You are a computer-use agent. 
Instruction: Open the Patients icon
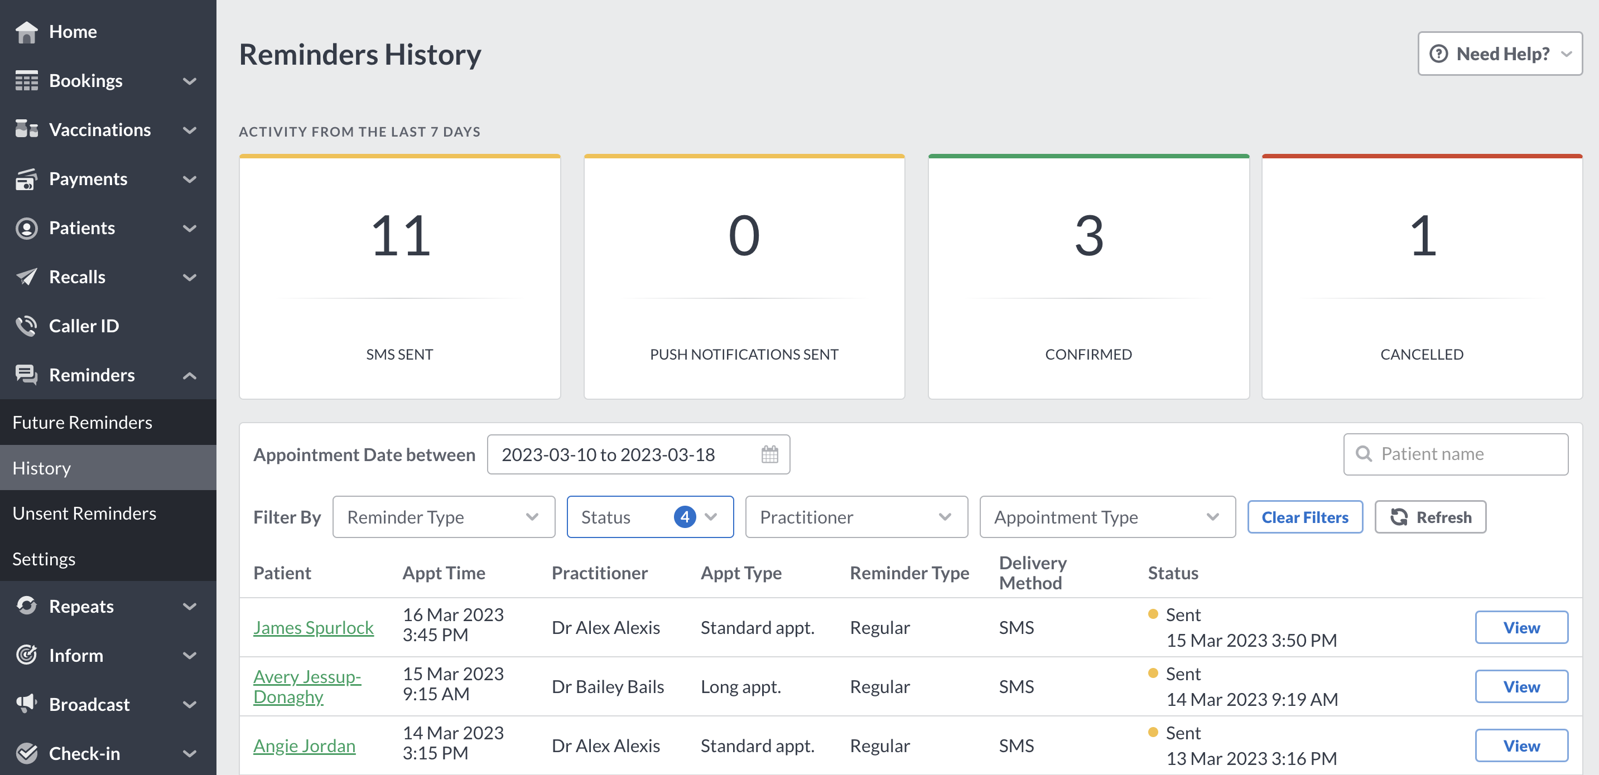click(26, 227)
